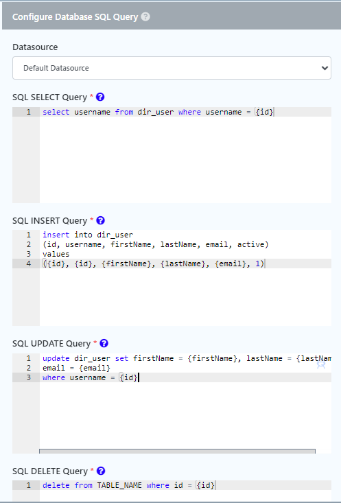Open help for SQL UPDATE Query

tap(104, 343)
